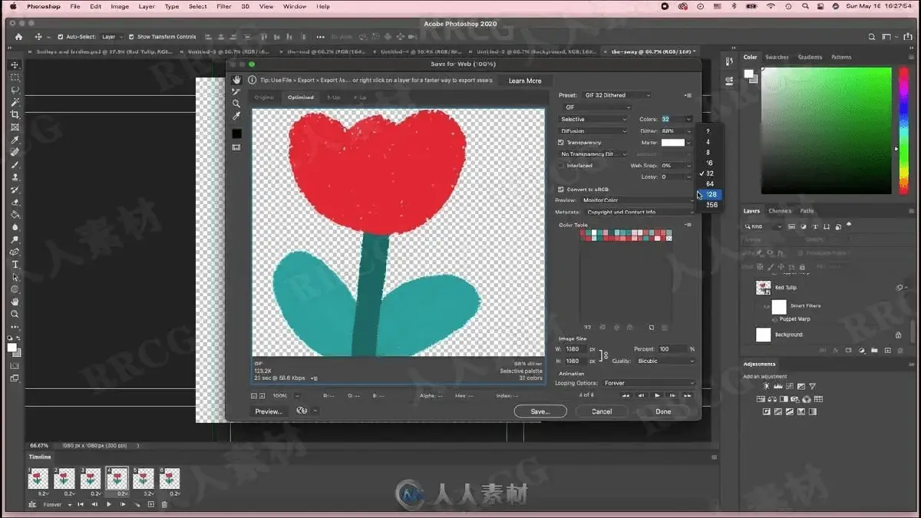
Task: Open the Optimize menu icon beside Preset
Action: click(x=688, y=95)
